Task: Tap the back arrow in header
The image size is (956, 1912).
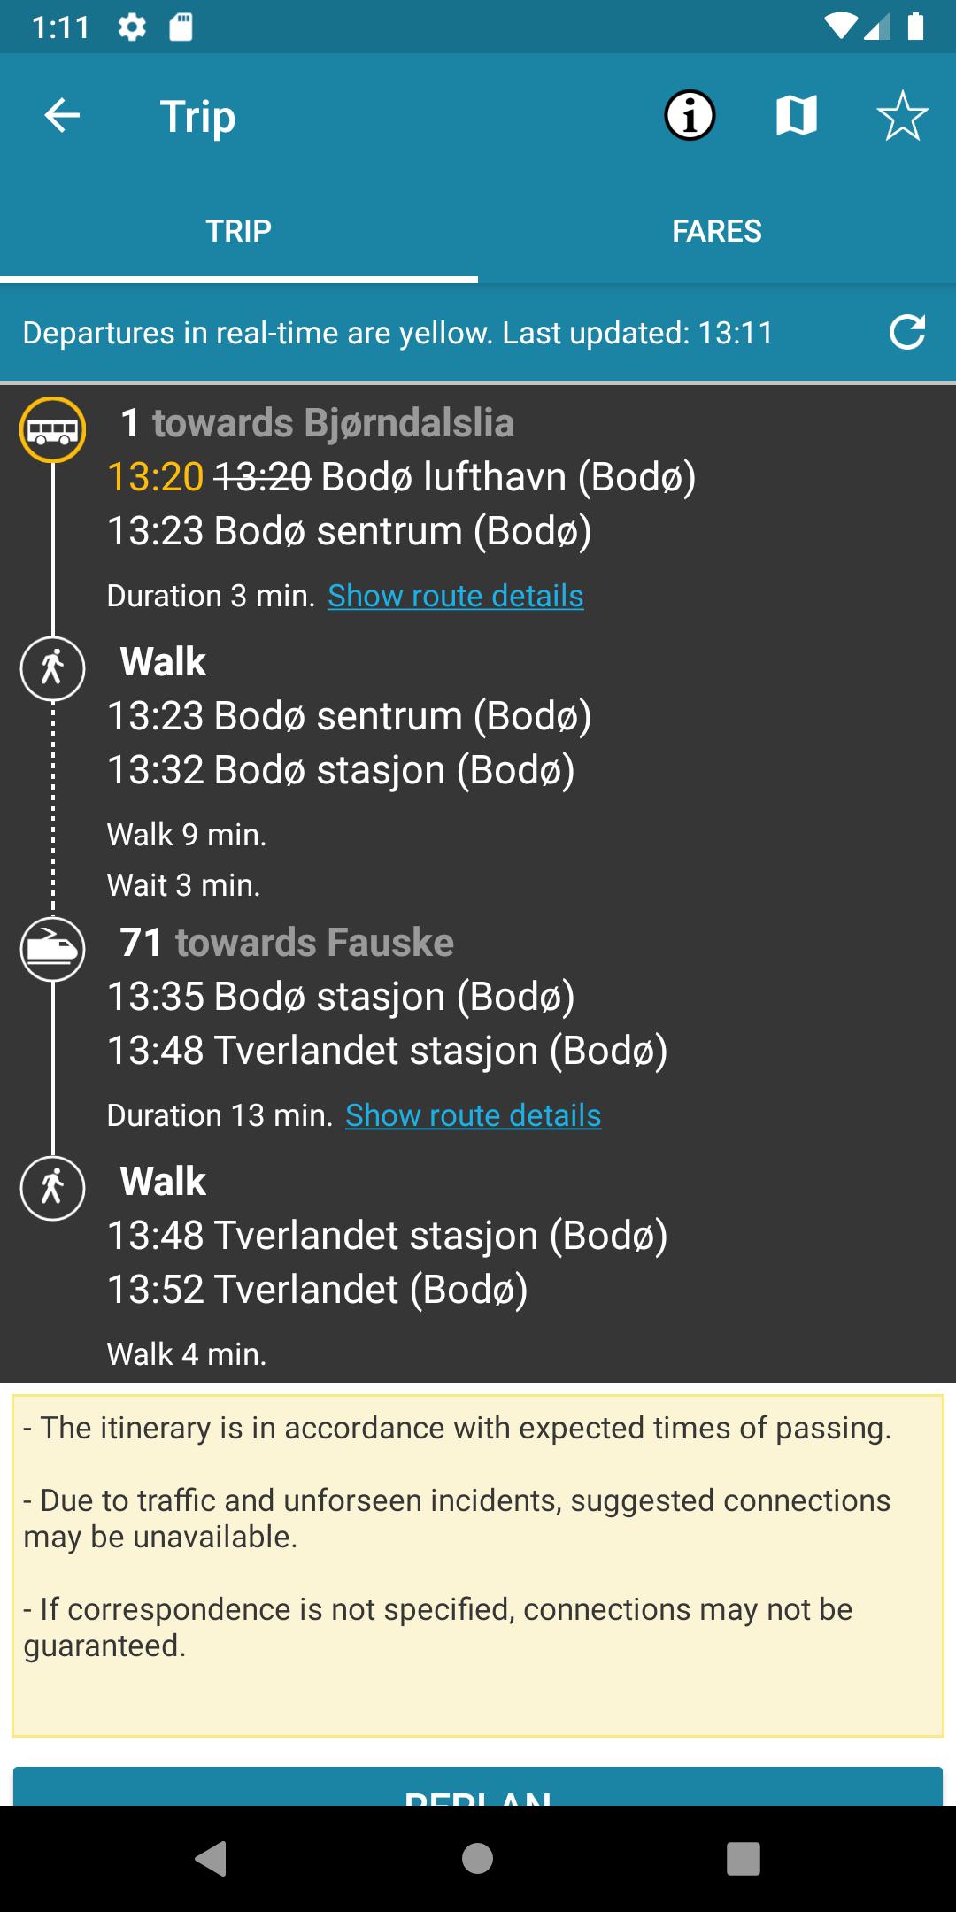Action: point(62,116)
